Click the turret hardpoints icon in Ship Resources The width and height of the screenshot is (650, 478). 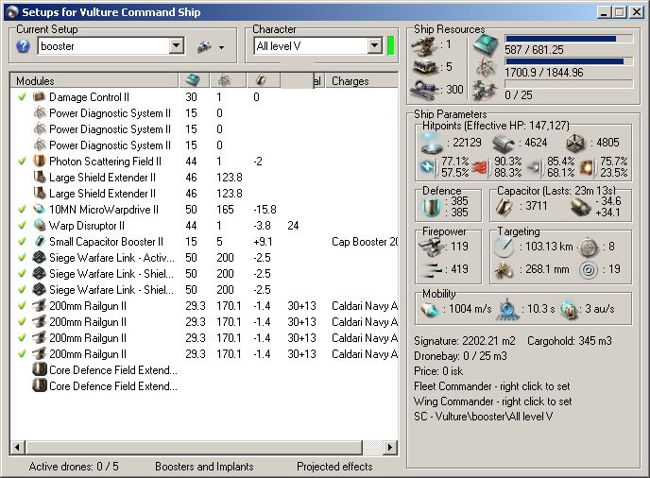(x=423, y=45)
